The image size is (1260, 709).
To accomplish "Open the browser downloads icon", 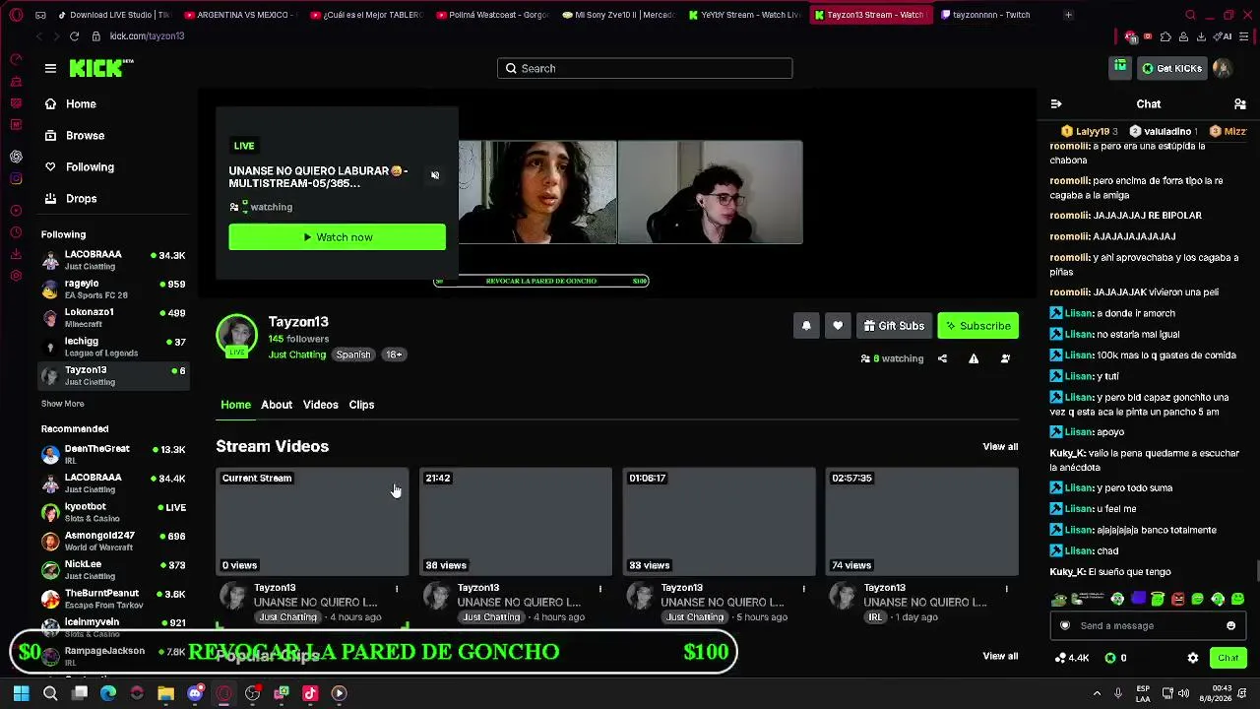I will coord(1201,36).
